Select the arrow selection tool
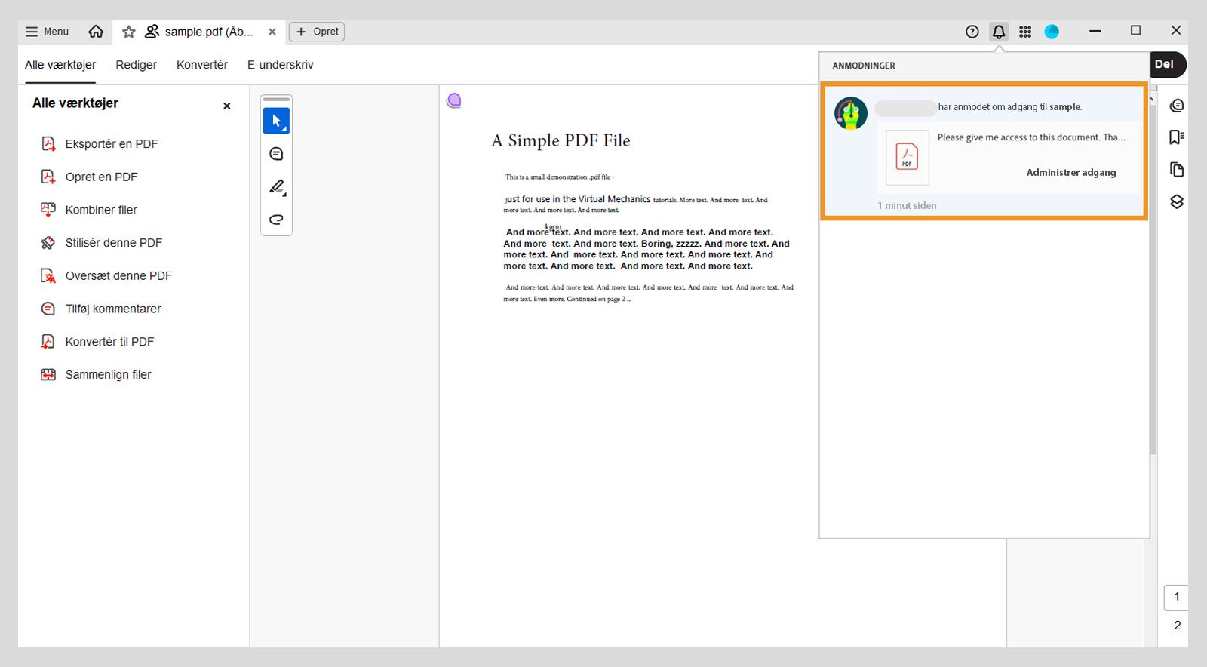The width and height of the screenshot is (1207, 667). pyautogui.click(x=276, y=121)
